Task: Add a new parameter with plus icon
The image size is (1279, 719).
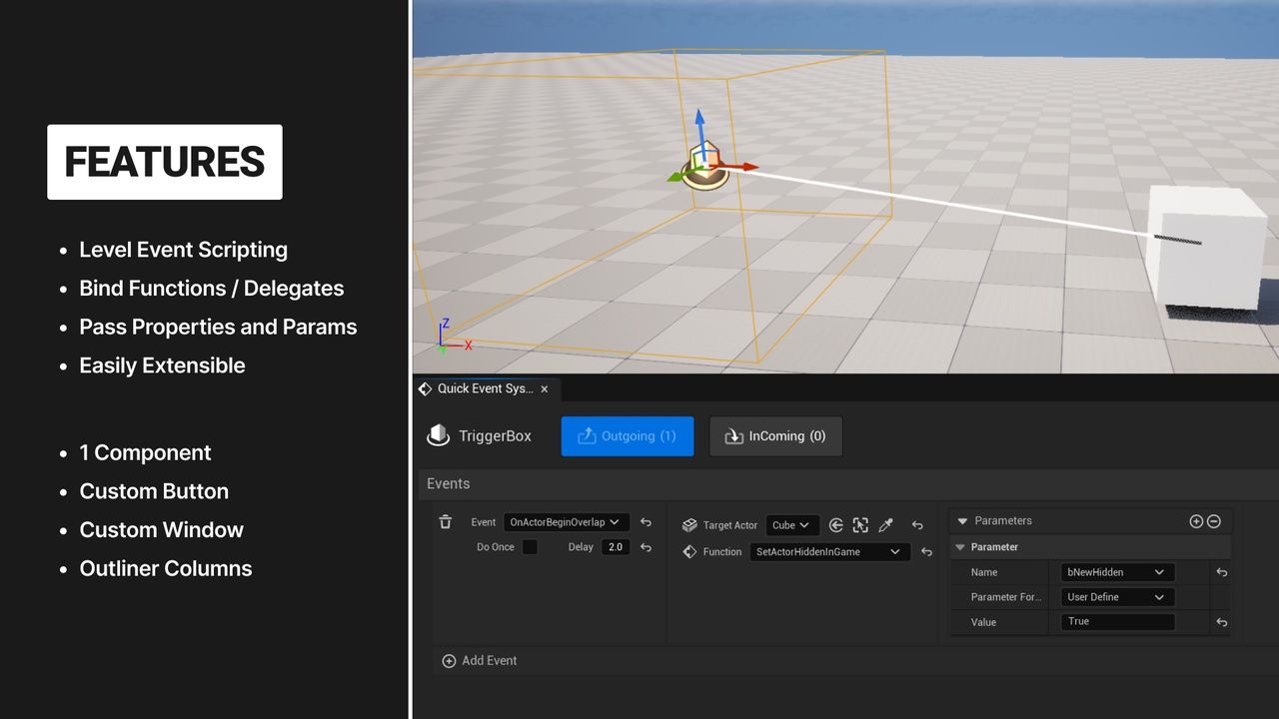Action: pyautogui.click(x=1196, y=521)
